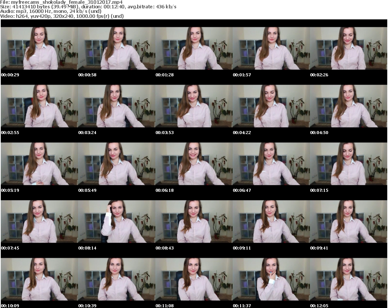388x308 pixels.
Task: Click the timestamp label 00:07:15
Action: pyautogui.click(x=319, y=190)
